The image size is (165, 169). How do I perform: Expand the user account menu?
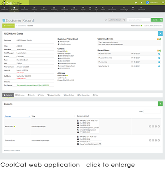point(152,2)
